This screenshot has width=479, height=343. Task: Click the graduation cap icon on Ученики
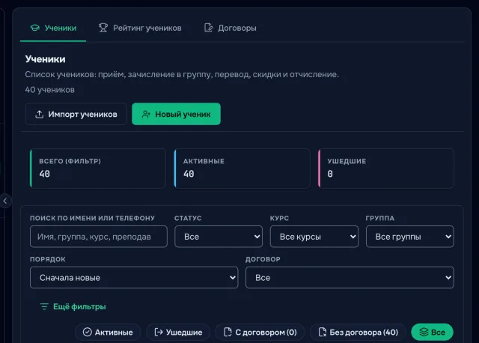35,28
